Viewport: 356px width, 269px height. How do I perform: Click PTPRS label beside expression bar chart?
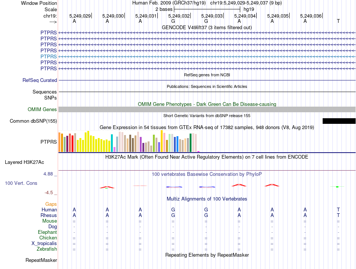49,142
